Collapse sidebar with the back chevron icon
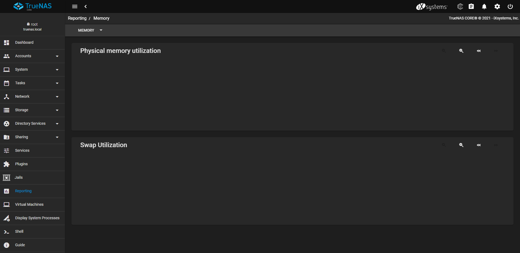The height and width of the screenshot is (253, 520). click(86, 6)
